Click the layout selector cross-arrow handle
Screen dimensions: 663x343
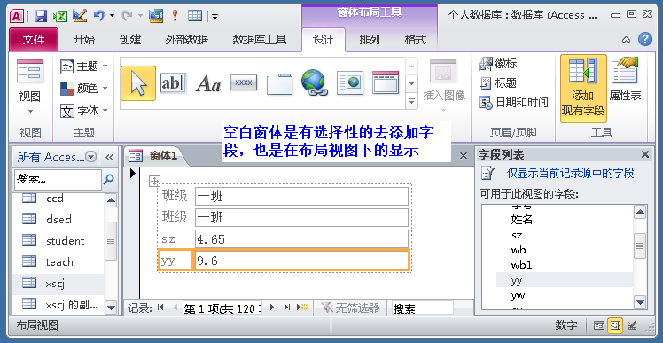click(x=155, y=182)
